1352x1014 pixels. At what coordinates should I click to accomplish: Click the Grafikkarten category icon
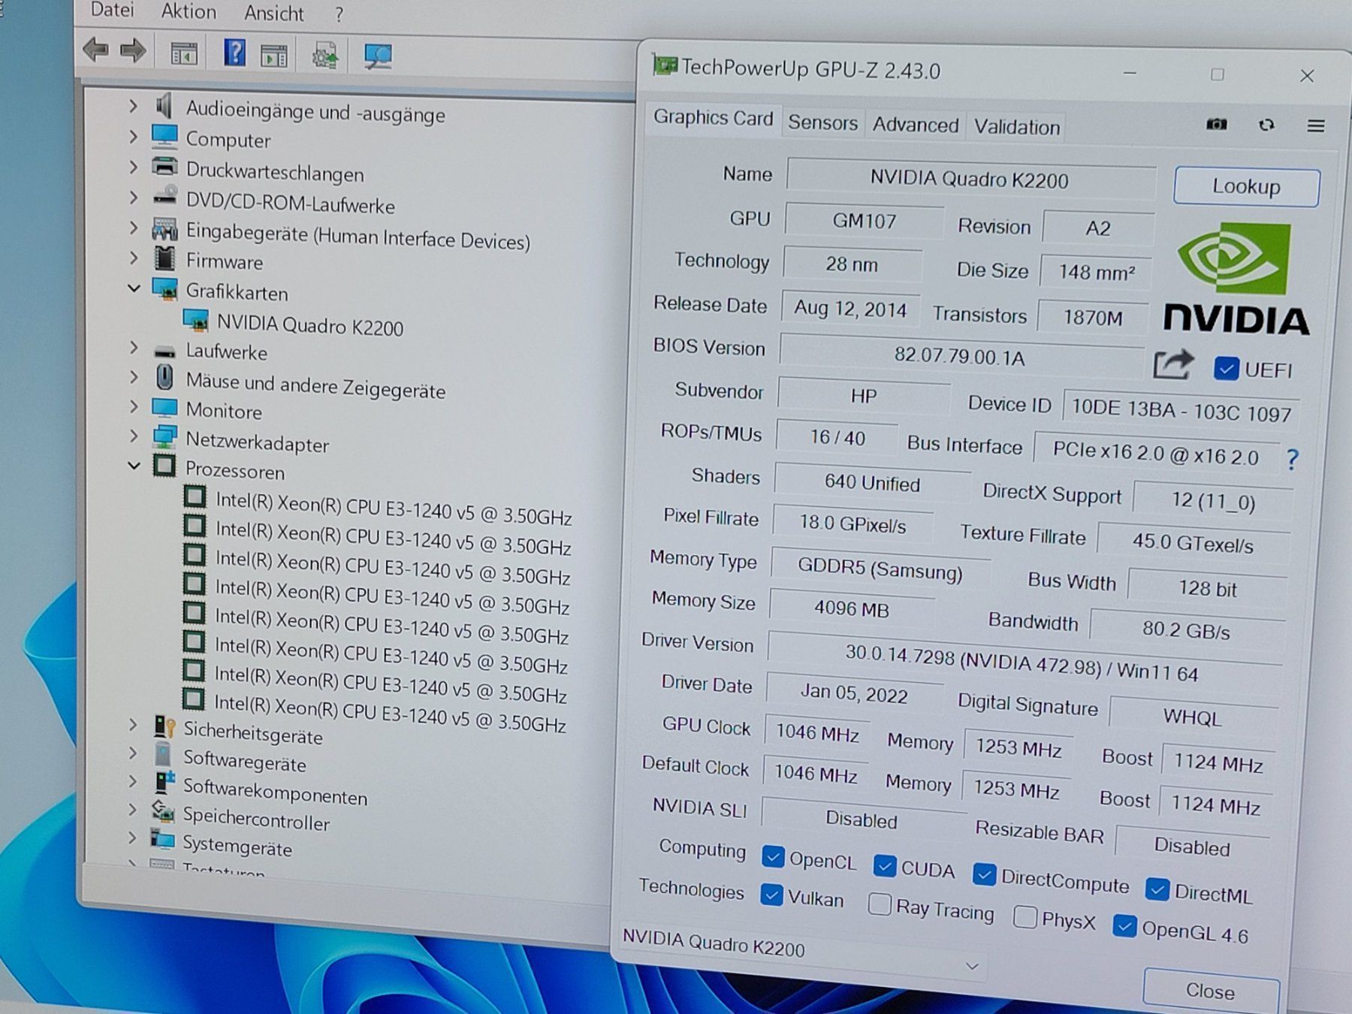[x=164, y=289]
